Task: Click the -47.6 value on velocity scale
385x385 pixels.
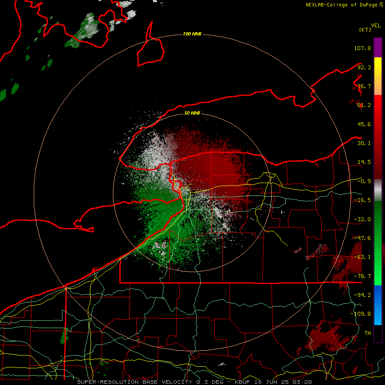Action: point(362,238)
